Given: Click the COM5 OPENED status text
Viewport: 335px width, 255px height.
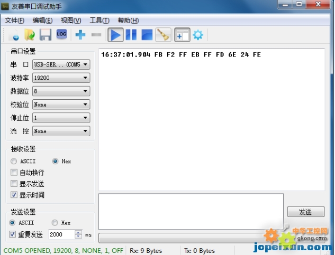Looking at the screenshot, I should click(x=63, y=251).
